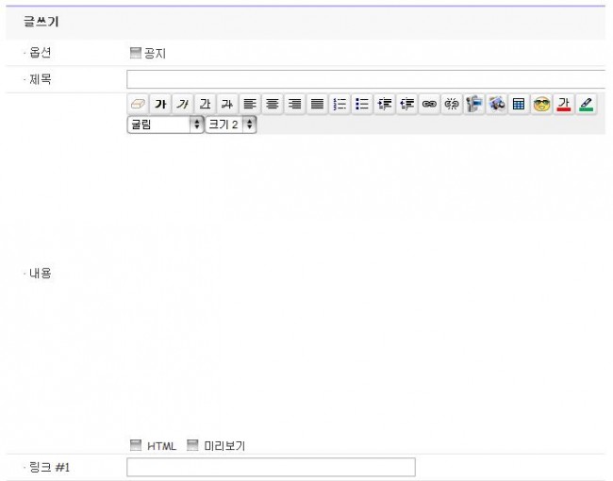Enable the 미리보기 preview checkbox
The height and width of the screenshot is (481, 613).
pyautogui.click(x=192, y=445)
